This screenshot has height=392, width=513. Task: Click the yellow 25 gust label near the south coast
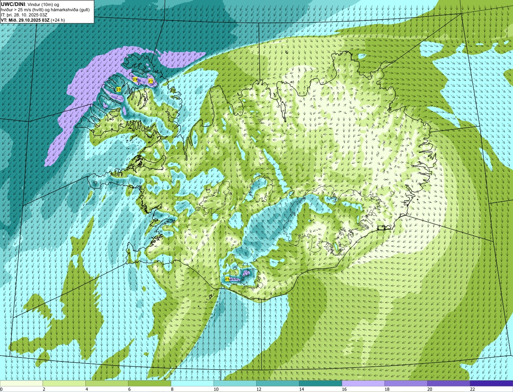[x=227, y=279]
